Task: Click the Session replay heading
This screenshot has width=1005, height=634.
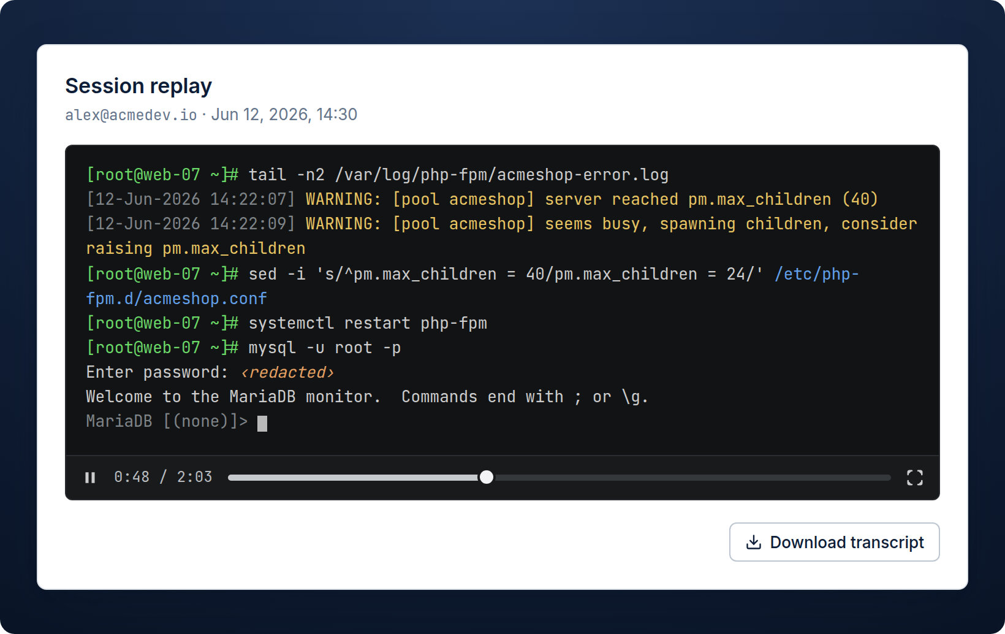Action: tap(138, 86)
